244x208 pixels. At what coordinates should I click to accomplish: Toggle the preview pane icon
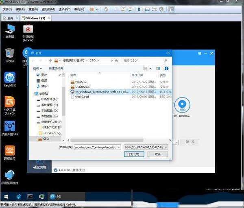click(x=158, y=68)
